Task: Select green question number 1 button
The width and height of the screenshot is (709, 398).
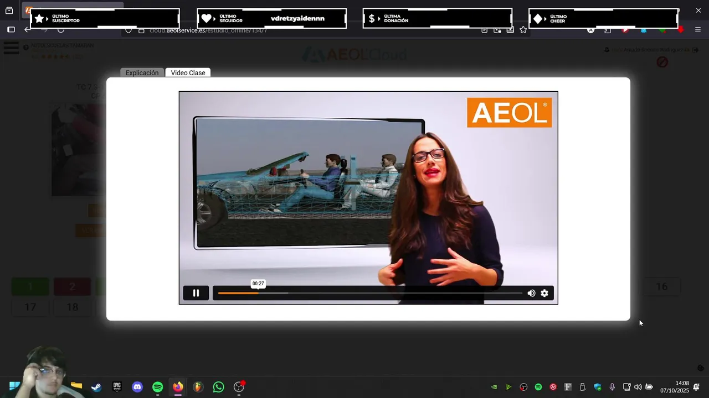Action: (x=30, y=286)
